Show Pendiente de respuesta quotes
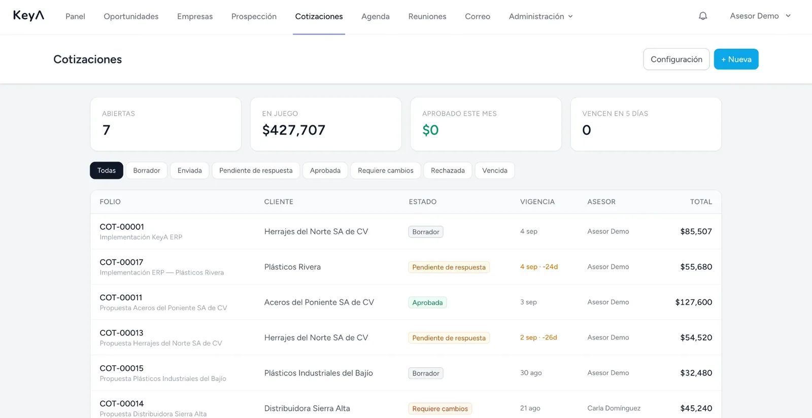The width and height of the screenshot is (812, 418). pos(256,170)
